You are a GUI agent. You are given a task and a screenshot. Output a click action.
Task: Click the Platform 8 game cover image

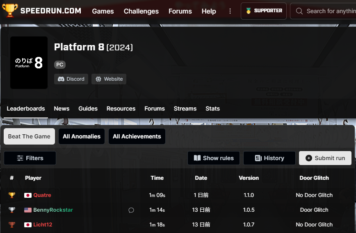click(29, 63)
